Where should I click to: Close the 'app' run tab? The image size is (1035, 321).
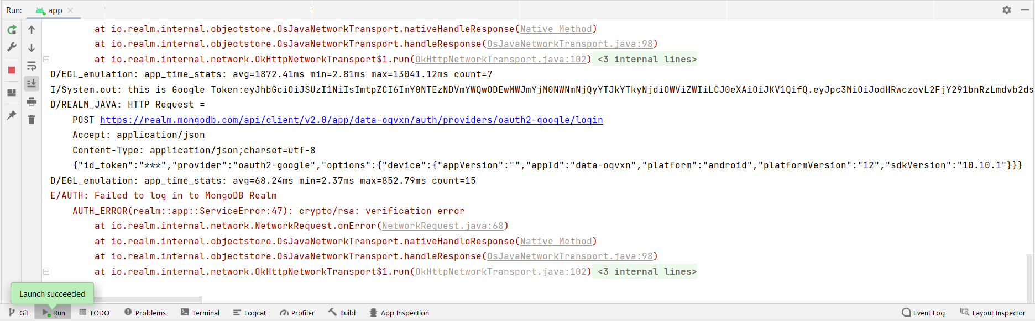click(70, 10)
